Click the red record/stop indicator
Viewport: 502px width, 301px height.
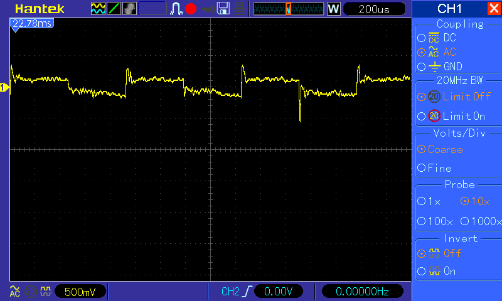click(x=191, y=9)
